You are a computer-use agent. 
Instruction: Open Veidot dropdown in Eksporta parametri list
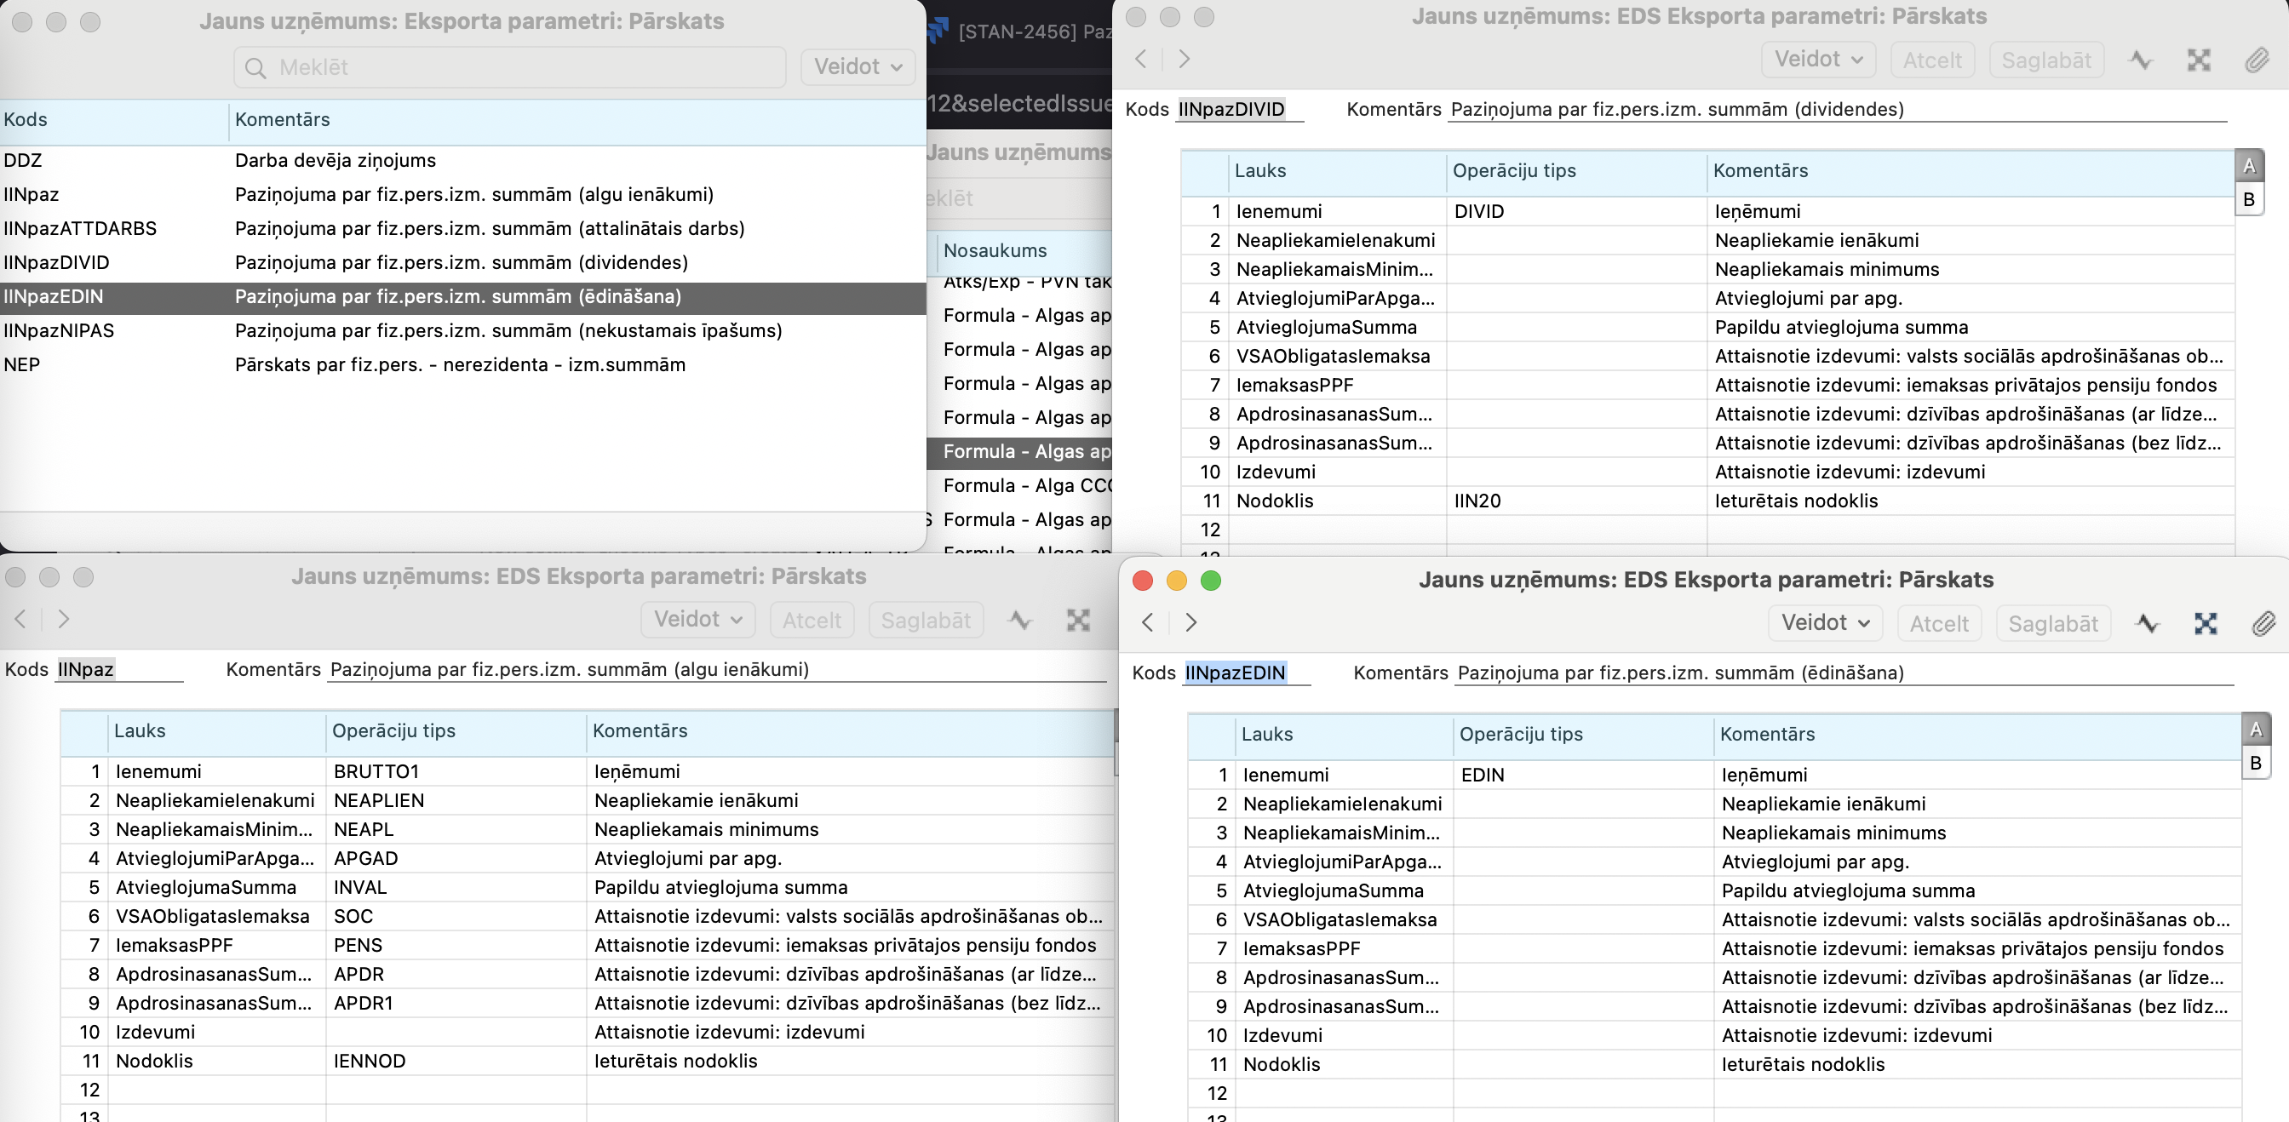[858, 66]
